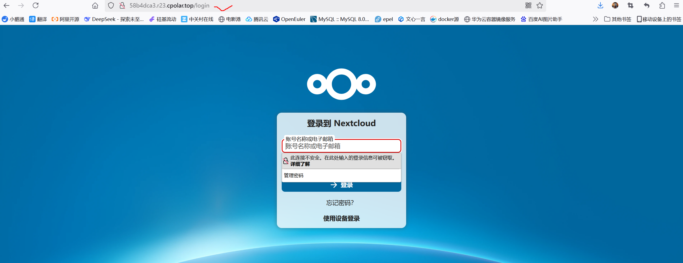Focus the 账号名称或电子邮箱 input field

(x=341, y=146)
